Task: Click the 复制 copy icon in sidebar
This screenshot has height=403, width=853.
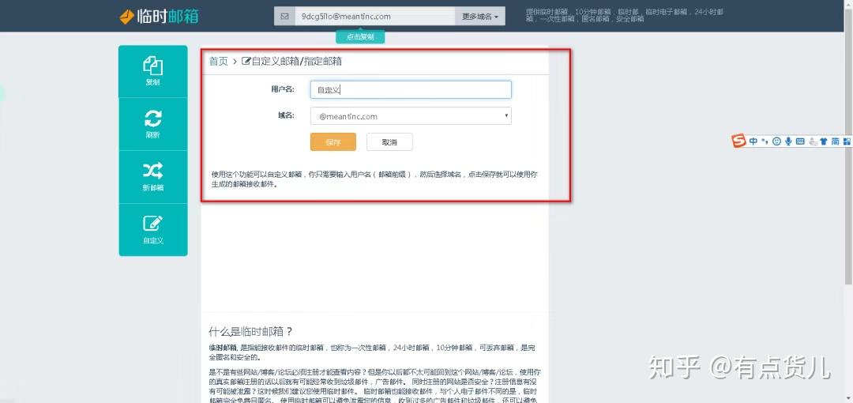Action: point(153,66)
